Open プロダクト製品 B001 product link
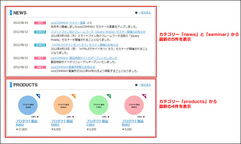 pyautogui.click(x=133, y=123)
